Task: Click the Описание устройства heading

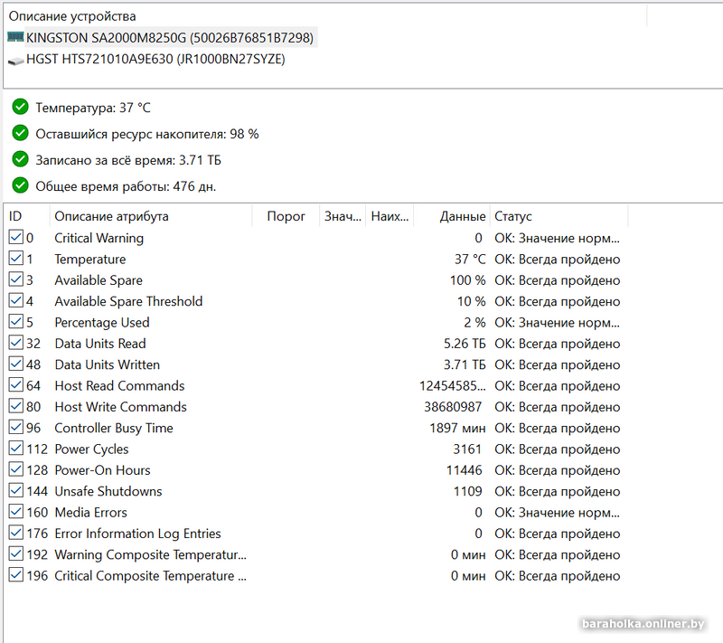Action: pos(72,16)
